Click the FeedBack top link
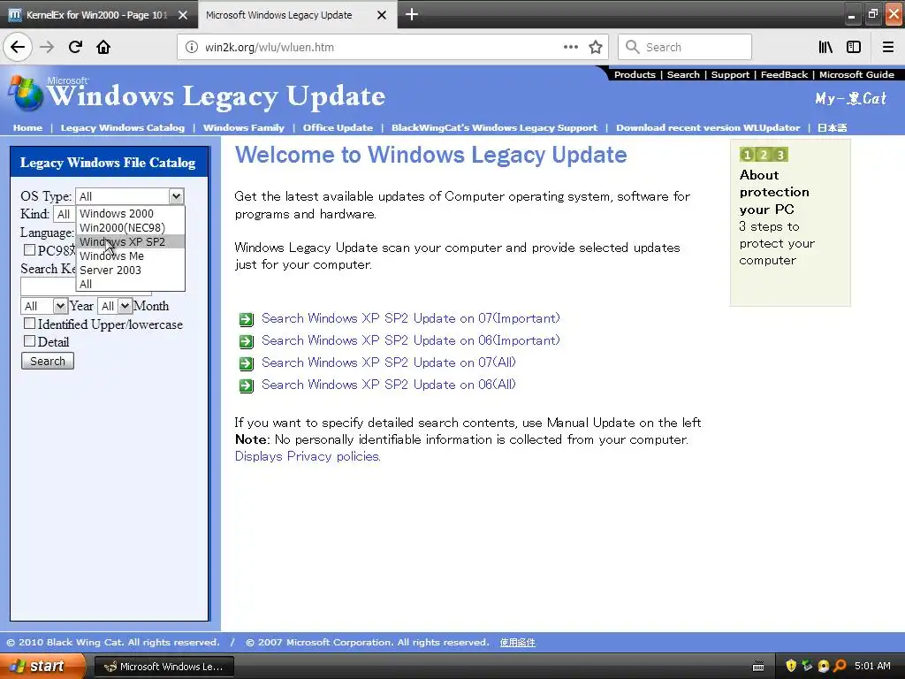Image resolution: width=905 pixels, height=679 pixels. 784,74
